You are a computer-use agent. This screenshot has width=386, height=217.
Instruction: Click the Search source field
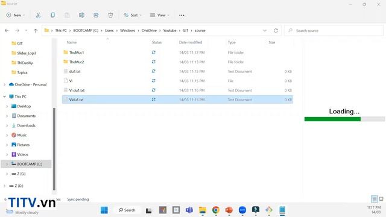tap(334, 31)
